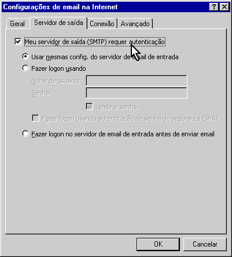The height and width of the screenshot is (257, 232).
Task: Close the email settings dialog
Action: tap(224, 7)
